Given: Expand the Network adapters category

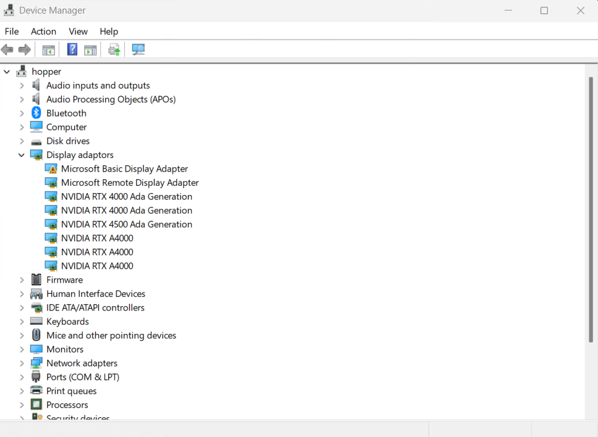Looking at the screenshot, I should (22, 363).
